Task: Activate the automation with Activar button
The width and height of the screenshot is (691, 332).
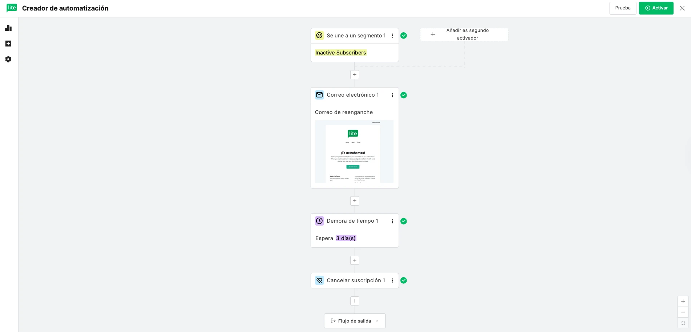Action: click(656, 8)
